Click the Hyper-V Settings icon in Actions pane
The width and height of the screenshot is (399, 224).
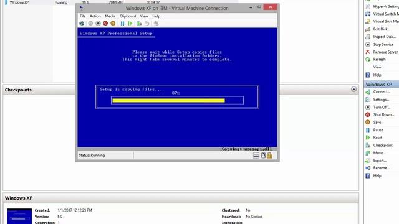click(368, 6)
